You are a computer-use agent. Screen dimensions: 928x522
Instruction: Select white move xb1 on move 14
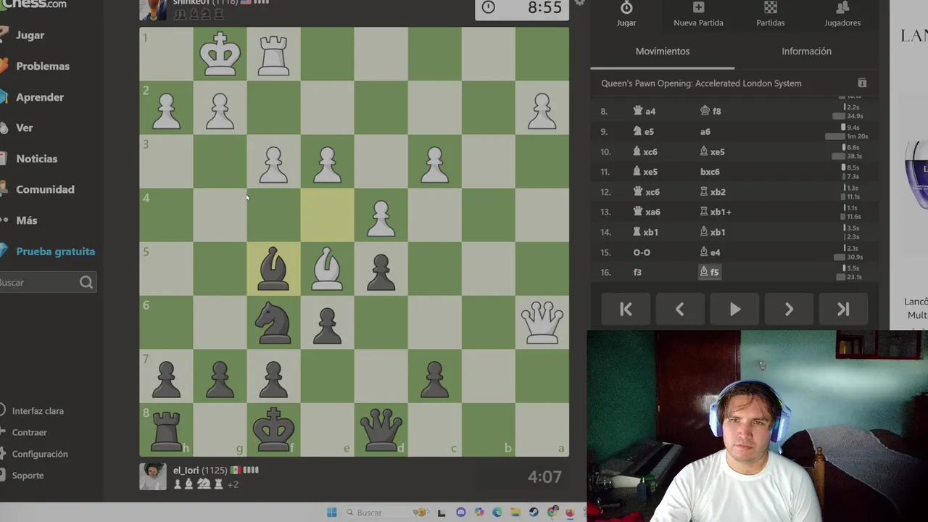645,232
